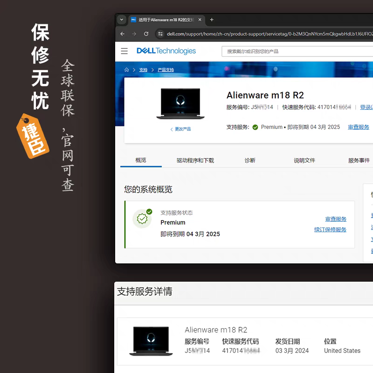This screenshot has height=373, width=373.
Task: Close the Alienware m18 R2 browser tab
Action: pyautogui.click(x=200, y=20)
